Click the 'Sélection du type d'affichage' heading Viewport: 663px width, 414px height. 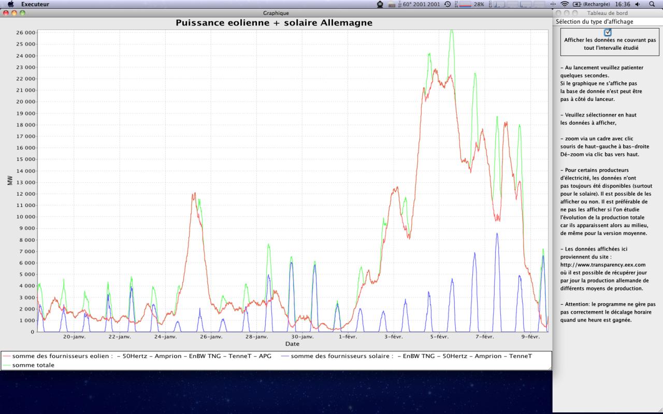595,22
